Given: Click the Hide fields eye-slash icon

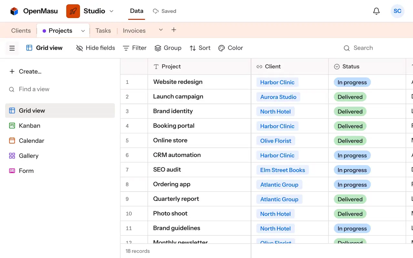Looking at the screenshot, I should pos(79,48).
